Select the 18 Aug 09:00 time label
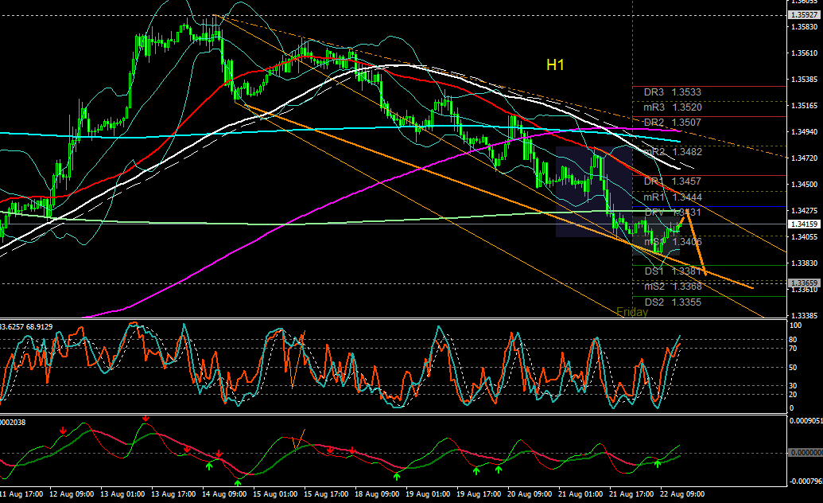 (x=376, y=494)
